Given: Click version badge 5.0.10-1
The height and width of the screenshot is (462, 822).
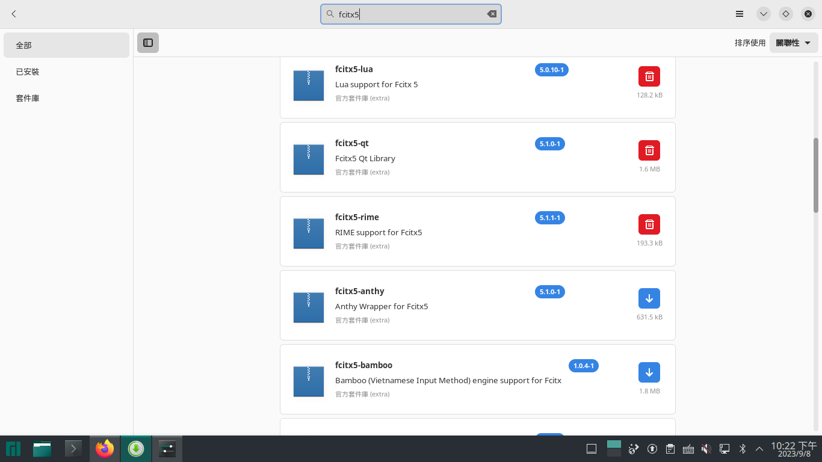Looking at the screenshot, I should 552,70.
